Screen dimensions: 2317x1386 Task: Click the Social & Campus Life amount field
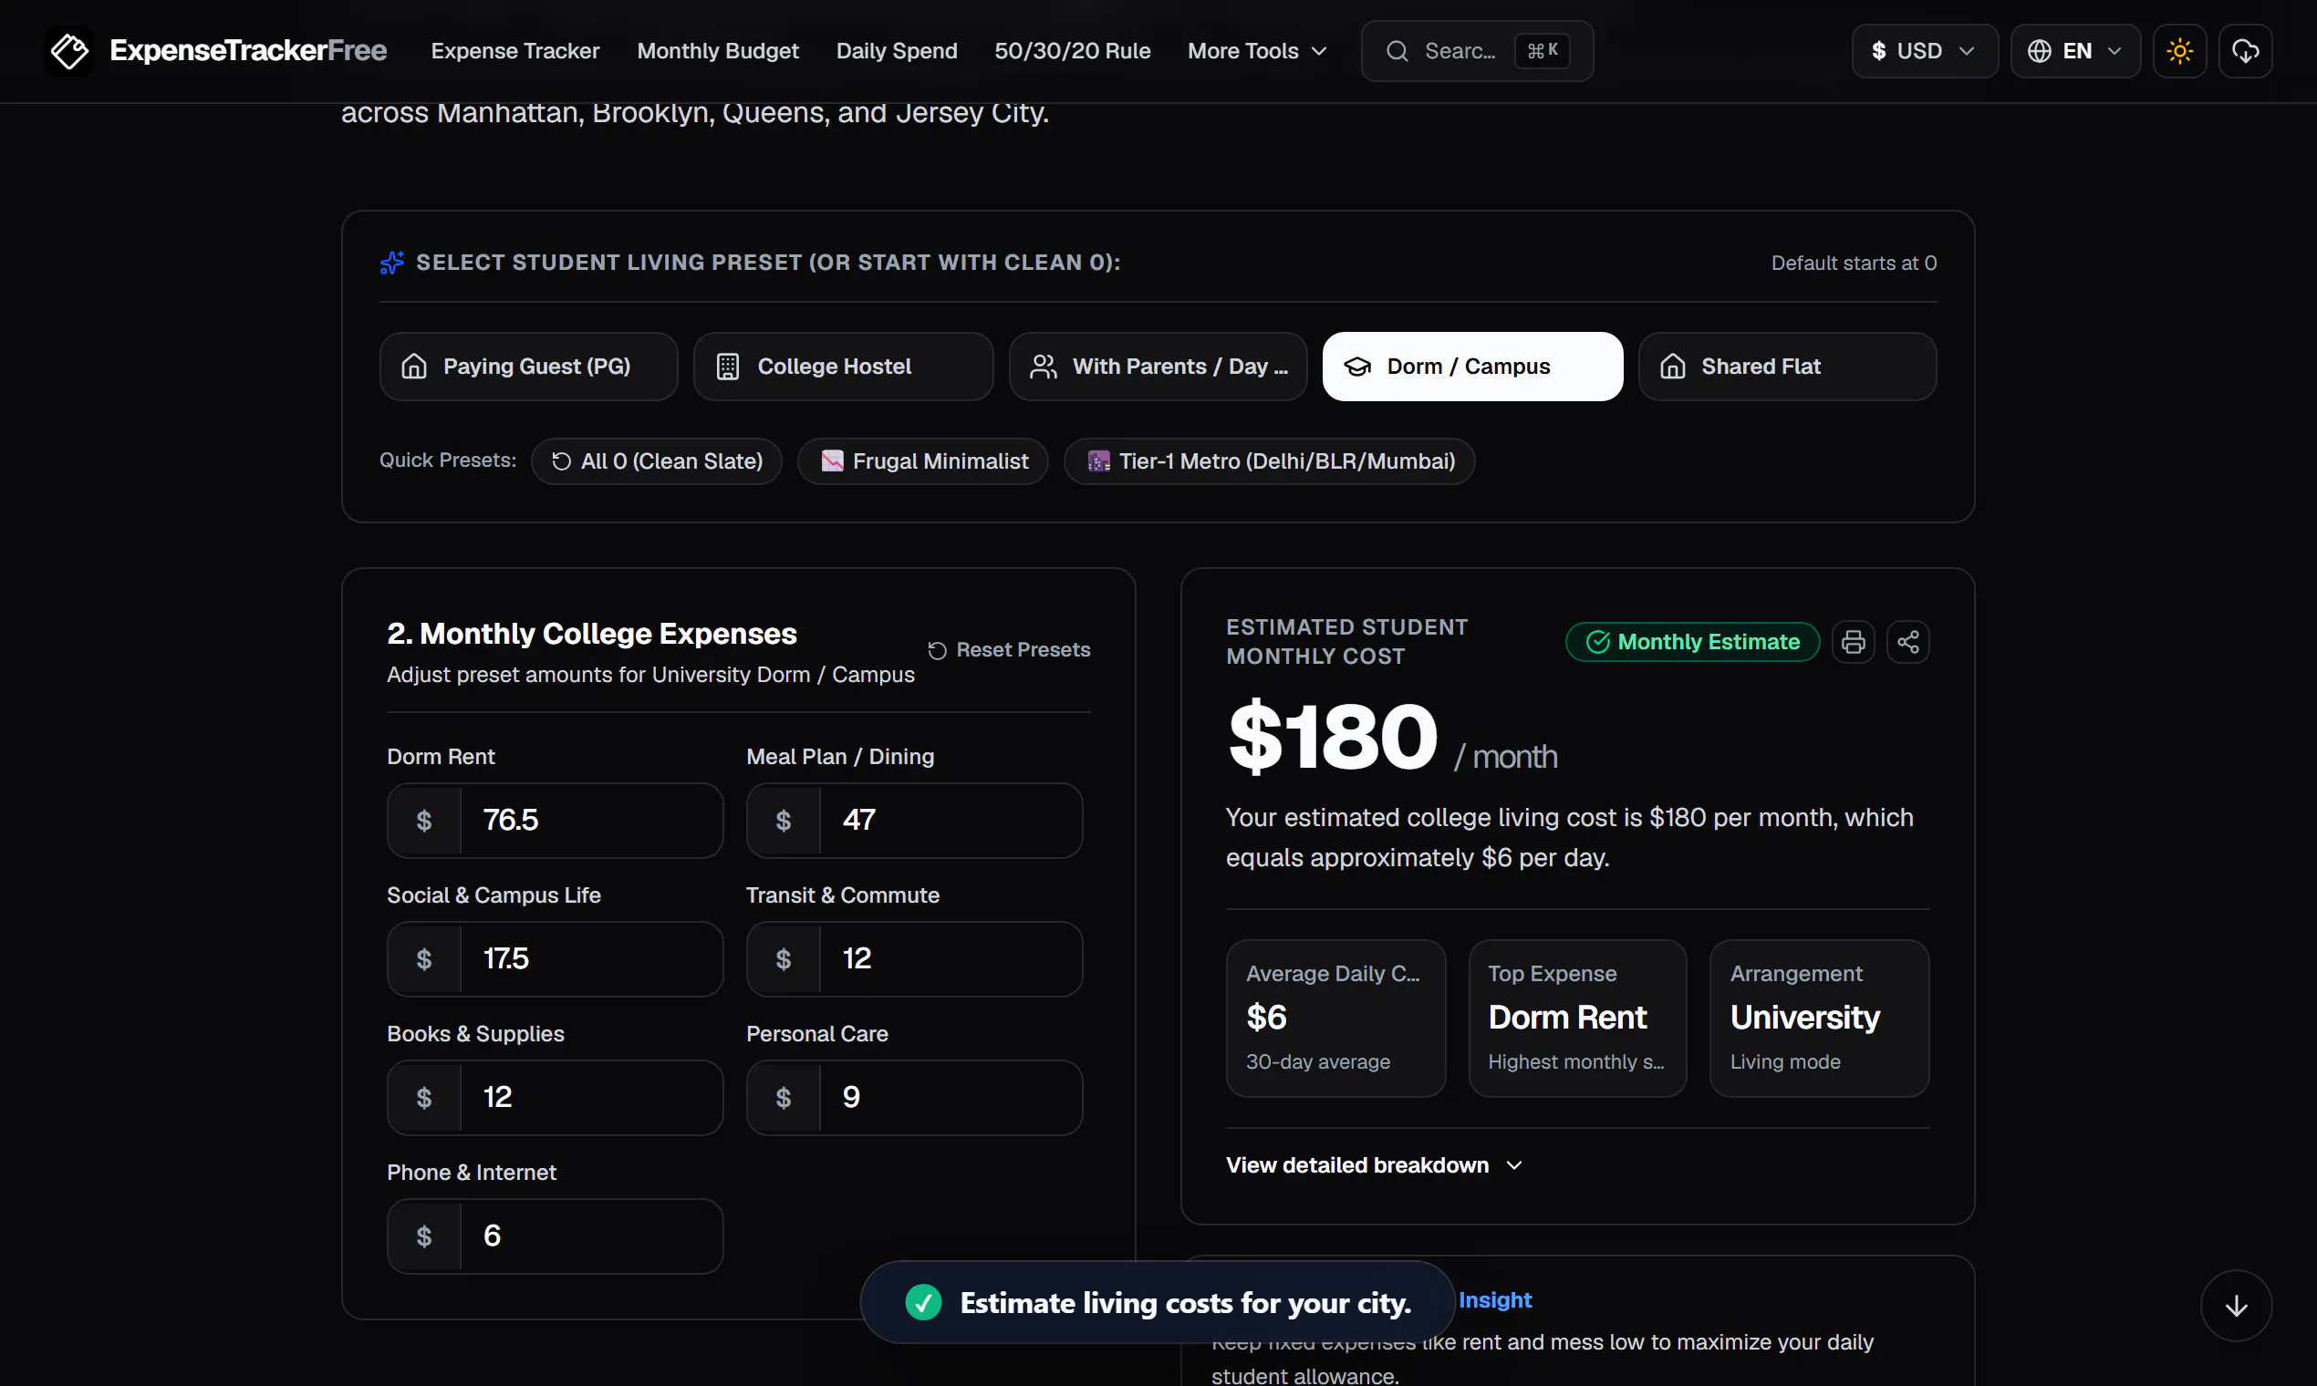click(555, 959)
